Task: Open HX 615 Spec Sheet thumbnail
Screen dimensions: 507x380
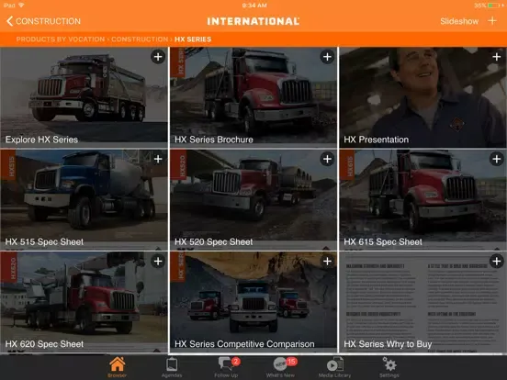Action: [422, 199]
